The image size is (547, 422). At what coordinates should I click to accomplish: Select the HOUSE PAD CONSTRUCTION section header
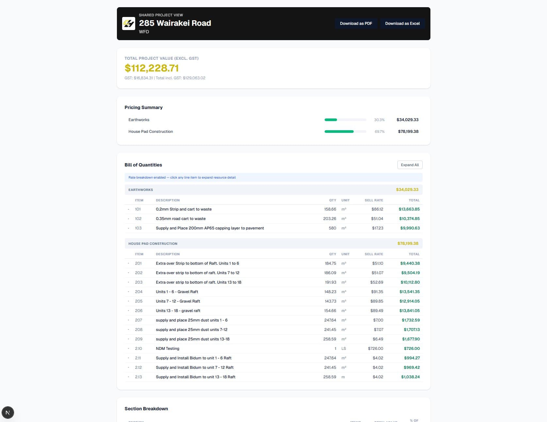pos(273,243)
